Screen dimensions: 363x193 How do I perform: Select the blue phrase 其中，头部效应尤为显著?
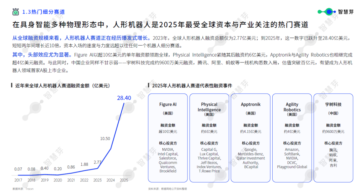click(x=42, y=55)
